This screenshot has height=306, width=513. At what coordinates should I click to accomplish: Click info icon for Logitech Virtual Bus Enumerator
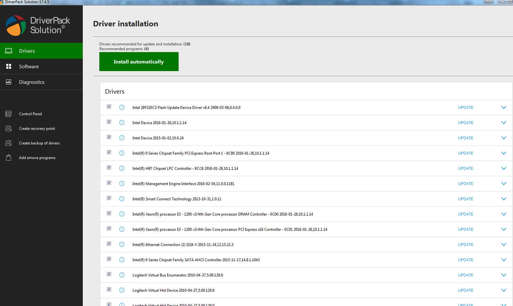click(122, 275)
